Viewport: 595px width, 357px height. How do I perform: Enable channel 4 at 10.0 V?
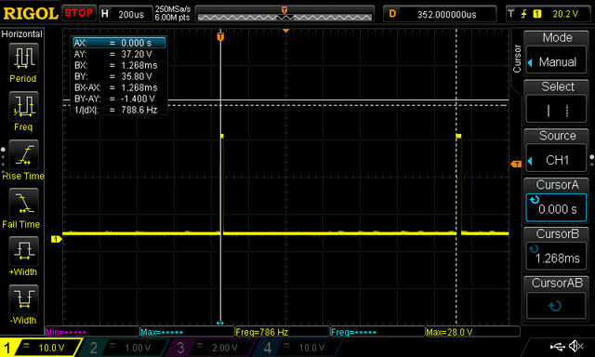click(297, 348)
